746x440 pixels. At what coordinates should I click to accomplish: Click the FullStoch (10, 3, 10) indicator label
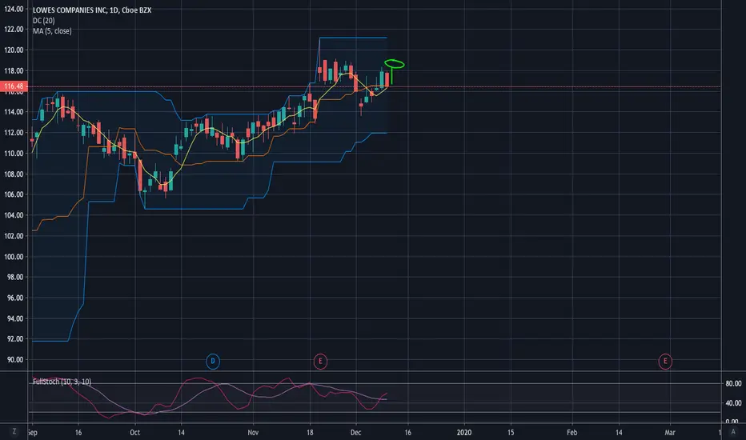62,382
